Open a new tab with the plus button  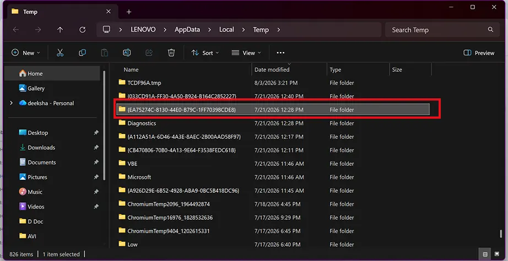(129, 12)
